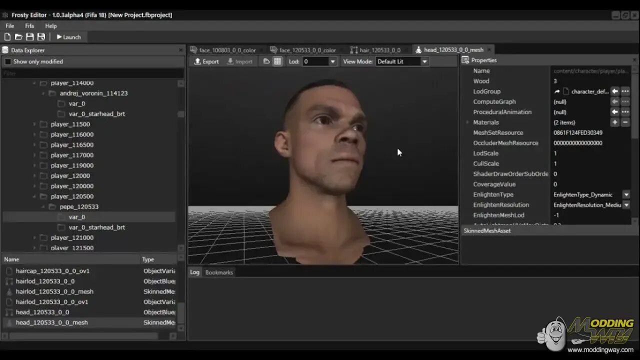Click the hairlod_120533_0_0 blueprint icon

(9, 281)
